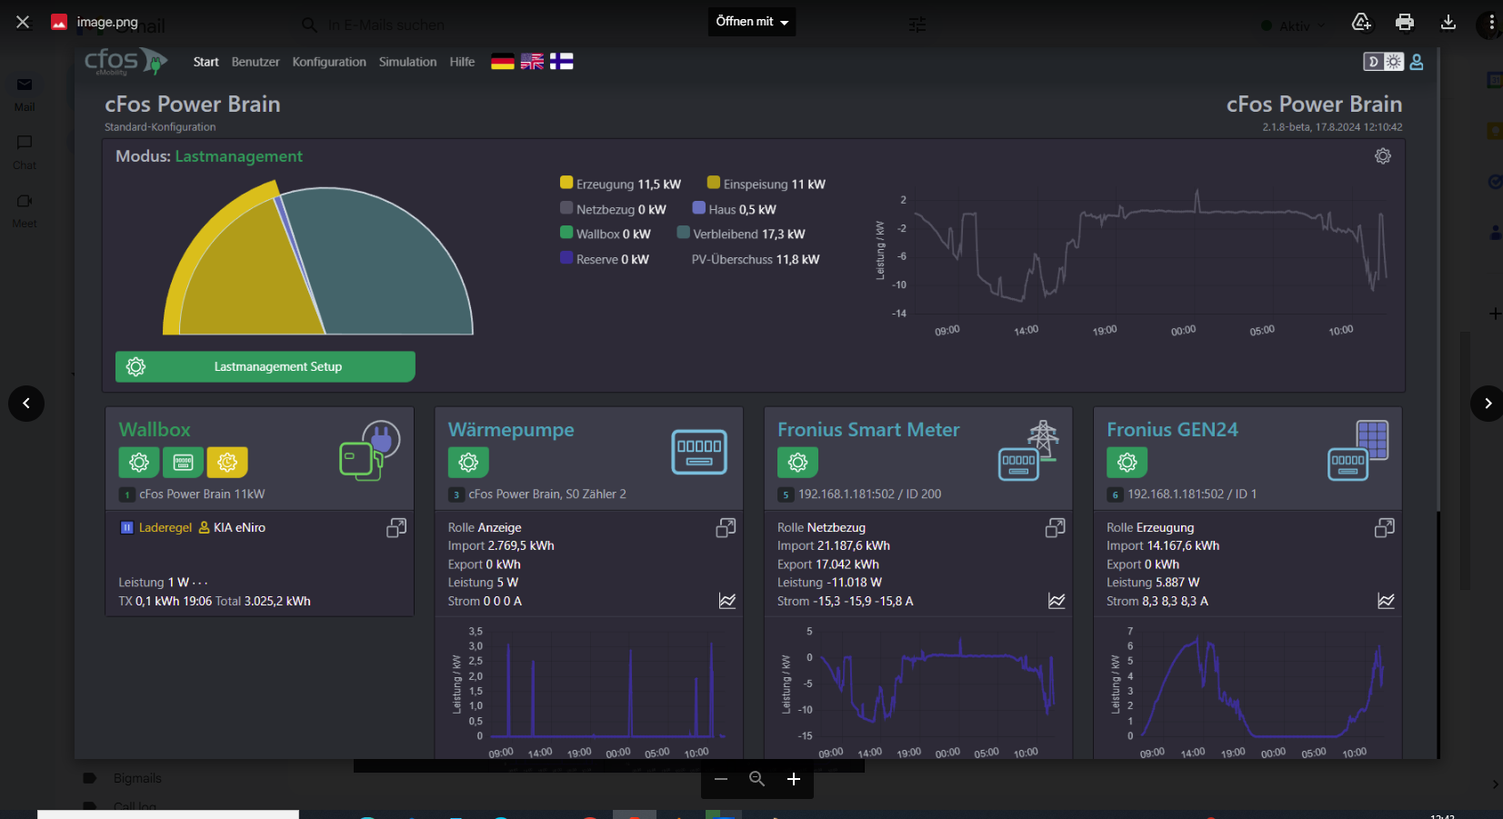
Task: Click the Wärmepumpe title heading
Action: [x=511, y=429]
